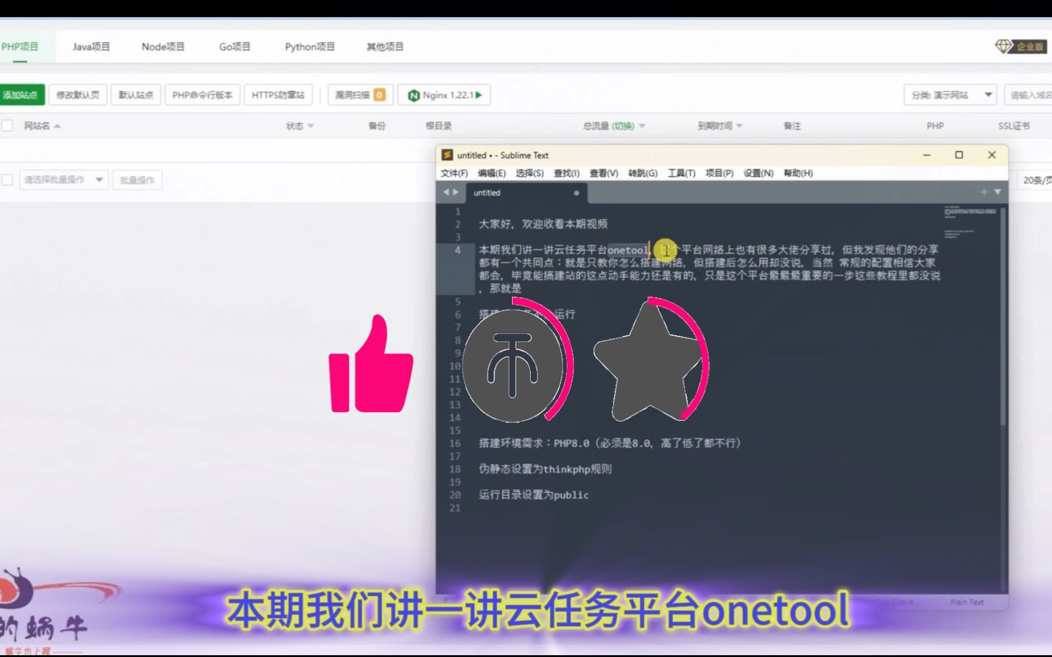
Task: Open the 选择(S) menu in Sublime
Action: pos(530,173)
